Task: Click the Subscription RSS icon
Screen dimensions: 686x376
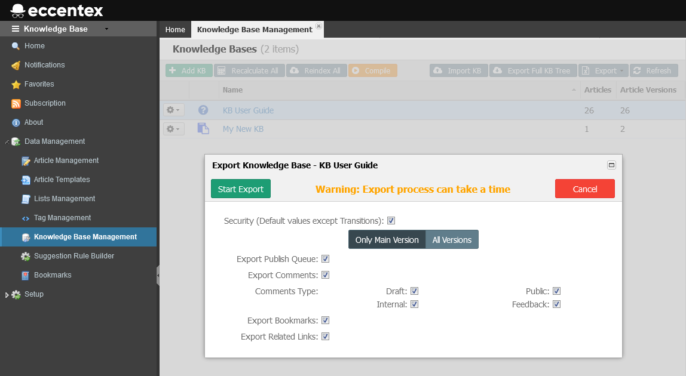Action: [x=16, y=104]
